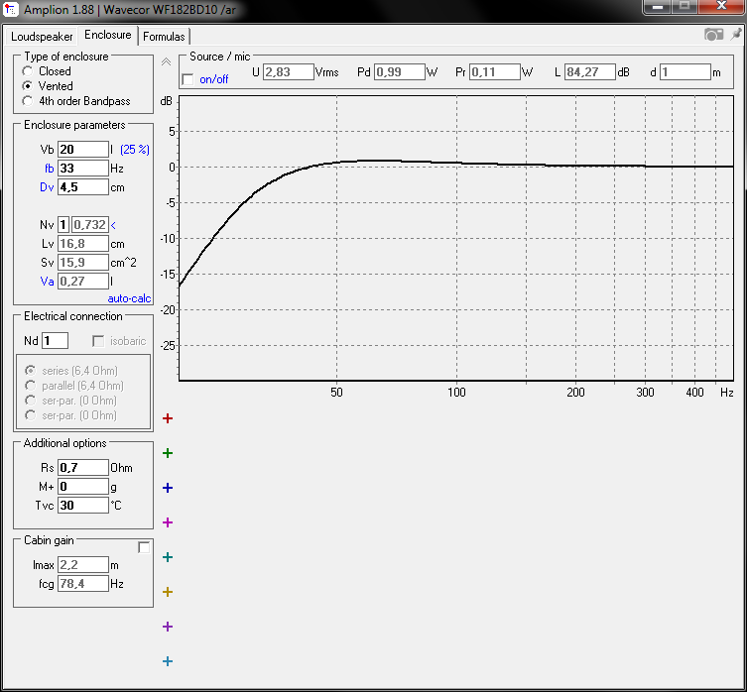
Task: Close the Amplion window
Action: point(721,7)
